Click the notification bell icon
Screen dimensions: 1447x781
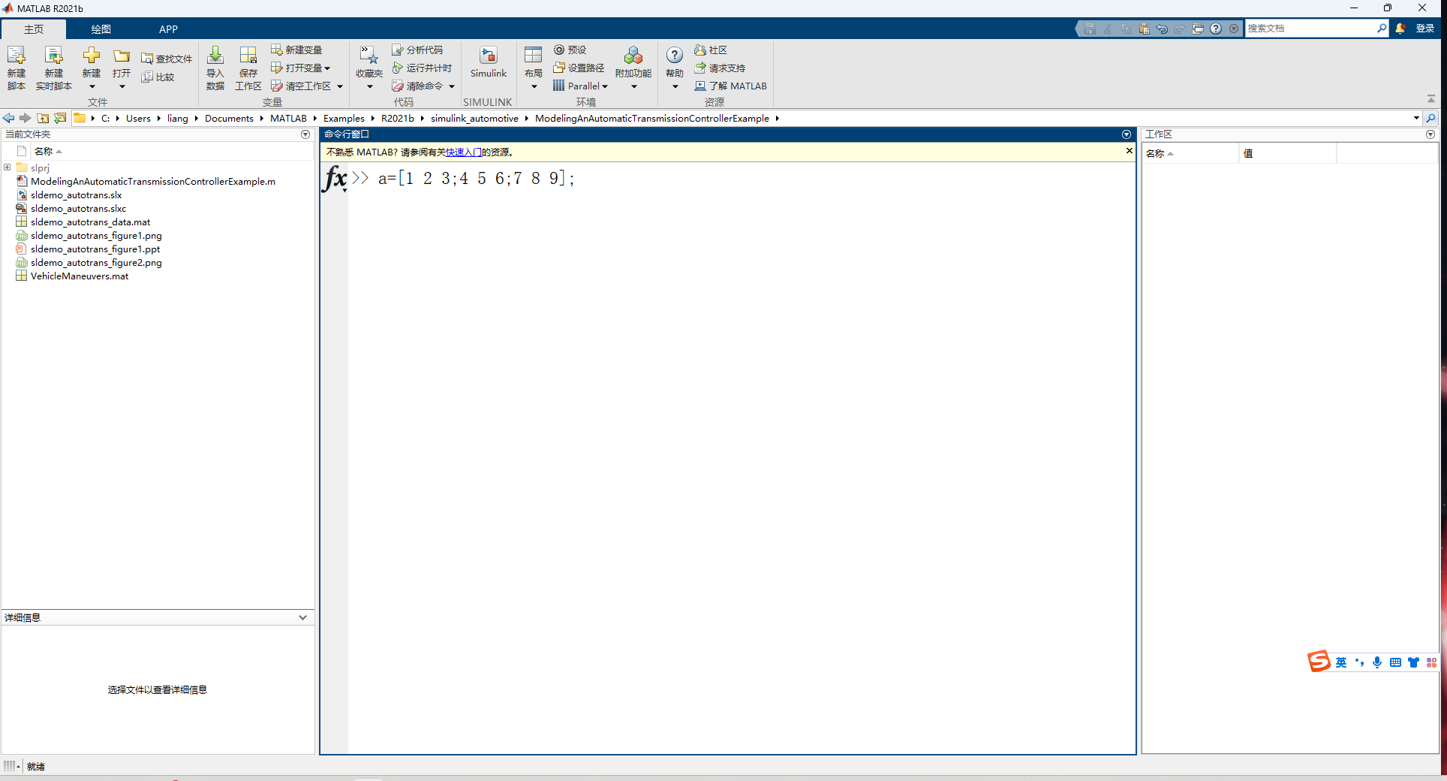click(x=1400, y=29)
